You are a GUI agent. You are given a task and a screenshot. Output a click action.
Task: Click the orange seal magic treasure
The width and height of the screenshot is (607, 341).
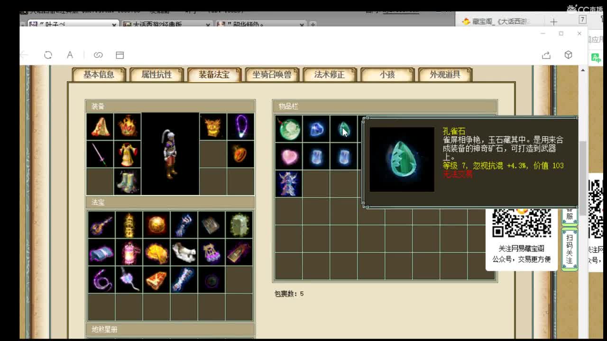pyautogui.click(x=156, y=280)
